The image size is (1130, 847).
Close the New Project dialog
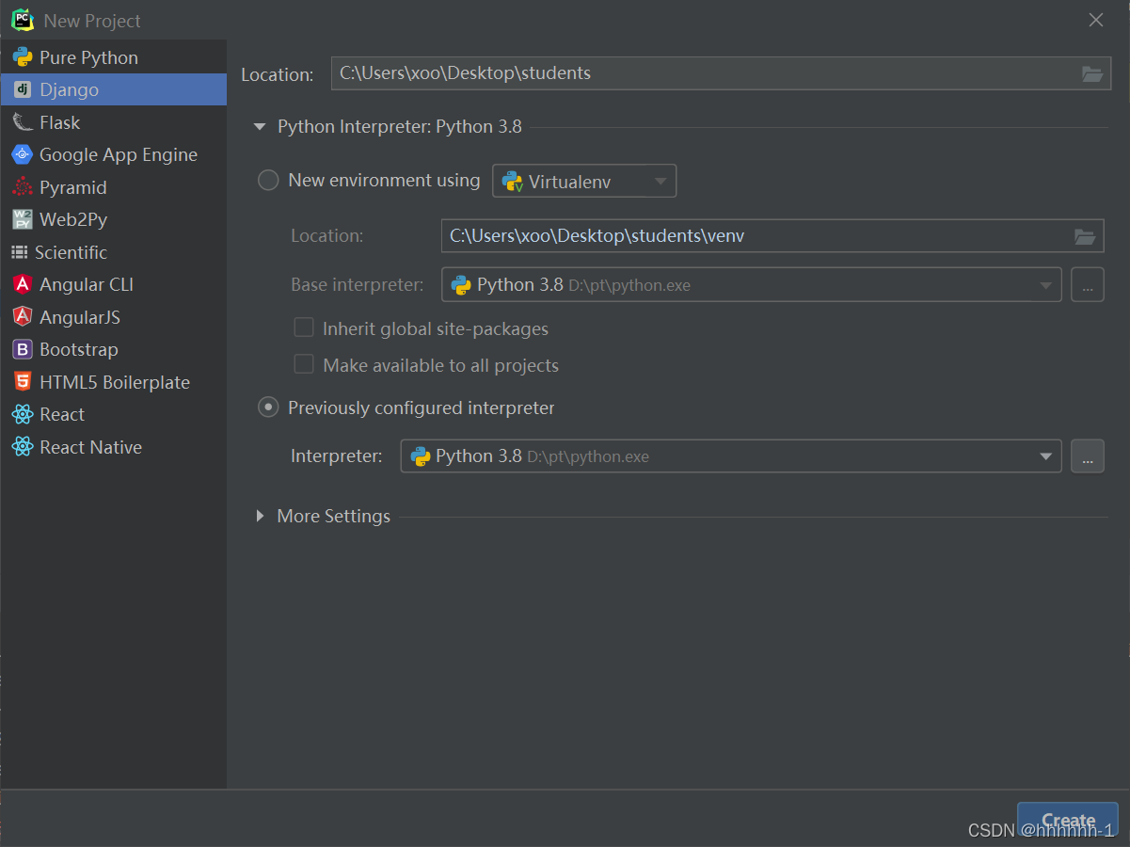(1096, 20)
